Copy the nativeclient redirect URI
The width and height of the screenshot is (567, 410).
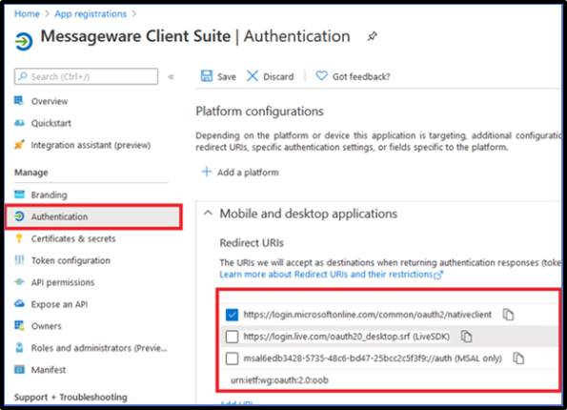[508, 315]
